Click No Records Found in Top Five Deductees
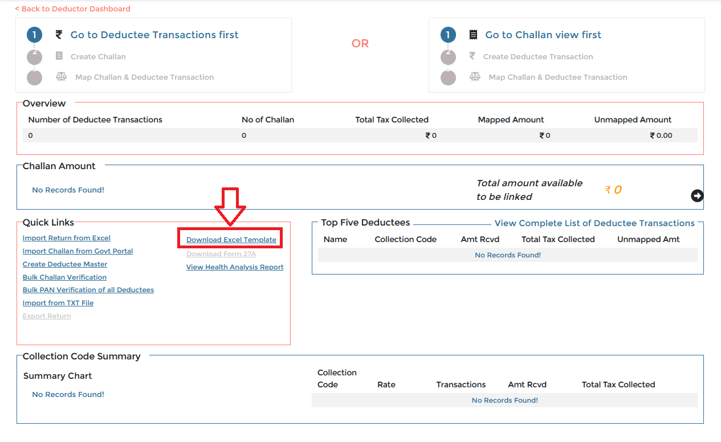This screenshot has height=442, width=721. tap(508, 255)
